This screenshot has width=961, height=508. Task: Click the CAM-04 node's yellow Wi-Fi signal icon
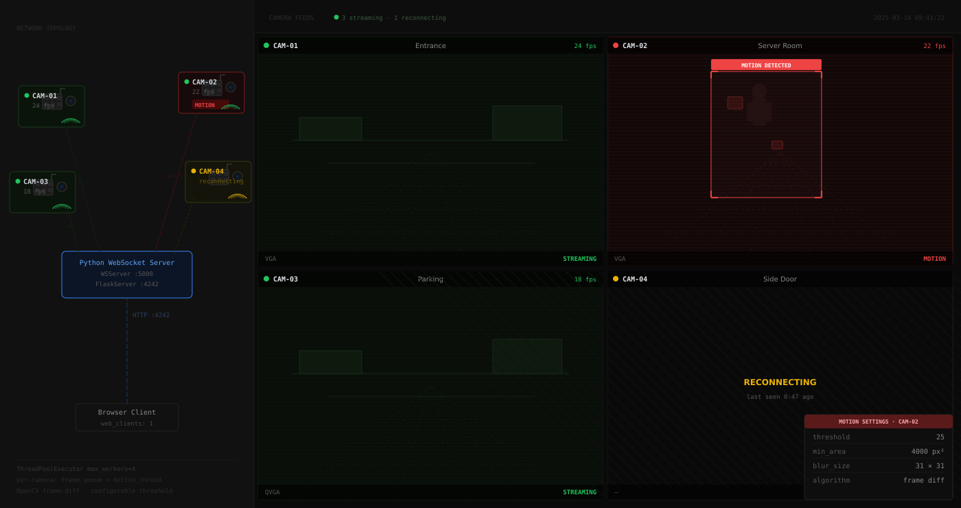238,196
